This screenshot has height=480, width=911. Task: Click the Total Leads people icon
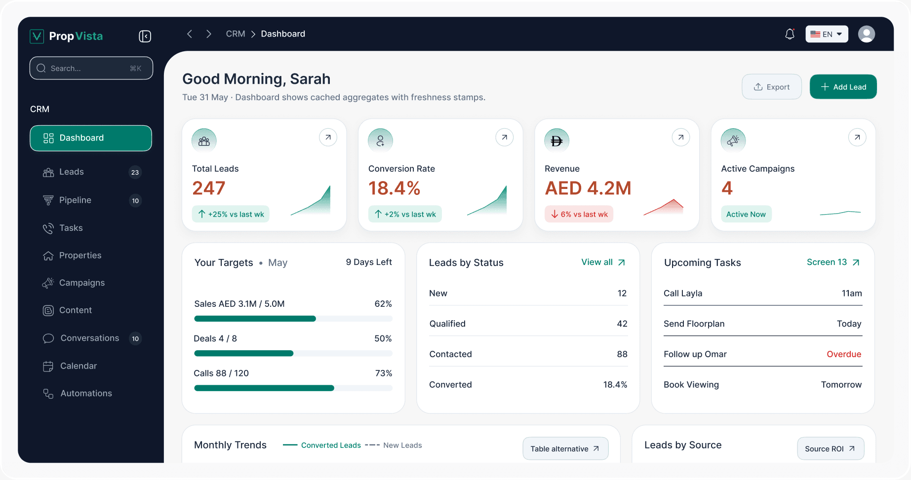204,141
